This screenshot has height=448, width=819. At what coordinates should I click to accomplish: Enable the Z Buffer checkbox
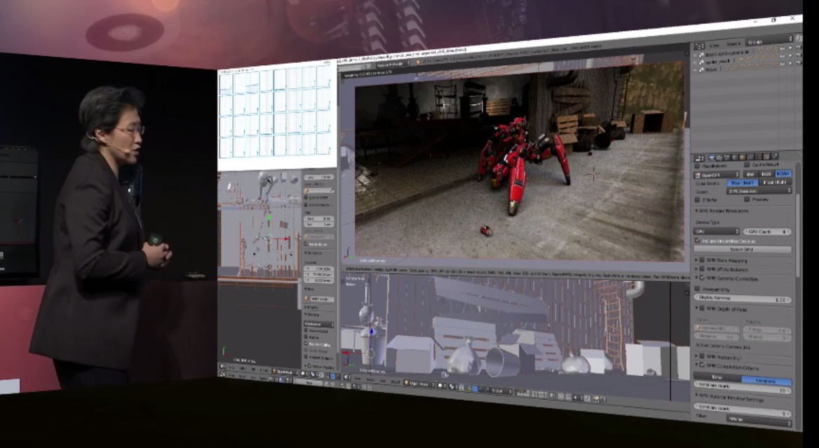(697, 199)
